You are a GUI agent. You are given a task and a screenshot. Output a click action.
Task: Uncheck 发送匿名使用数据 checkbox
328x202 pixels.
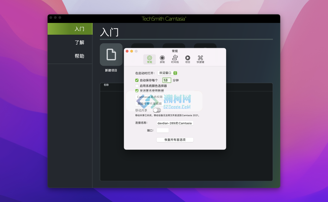pyautogui.click(x=137, y=91)
